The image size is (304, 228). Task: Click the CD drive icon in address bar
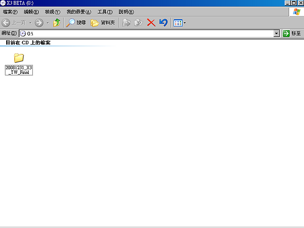click(23, 34)
